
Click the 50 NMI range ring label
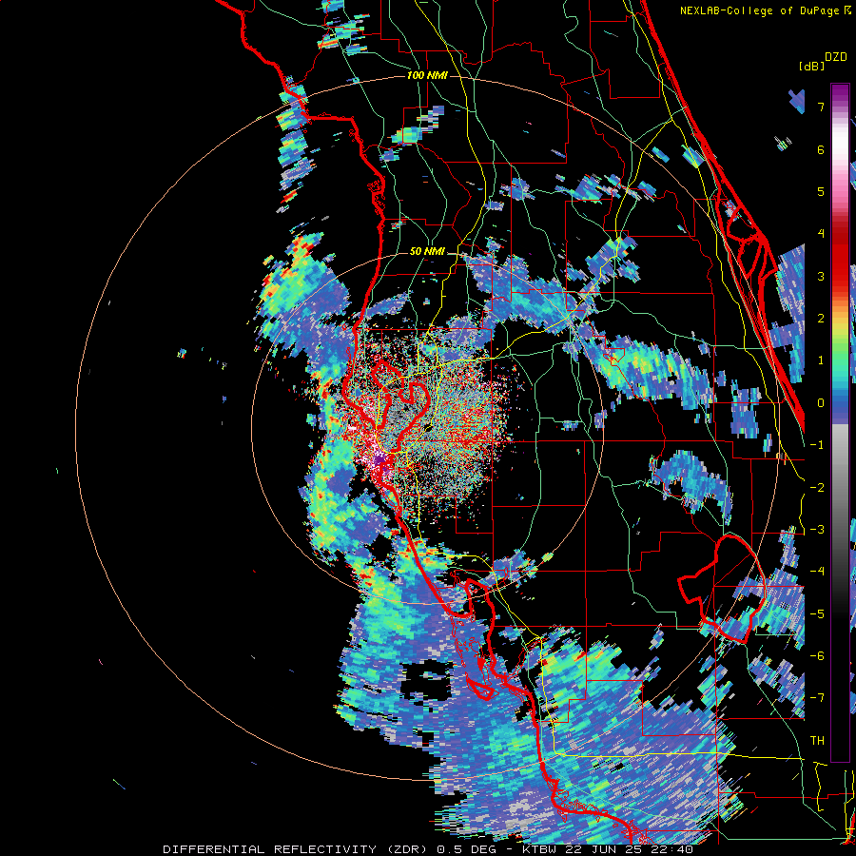tap(427, 252)
